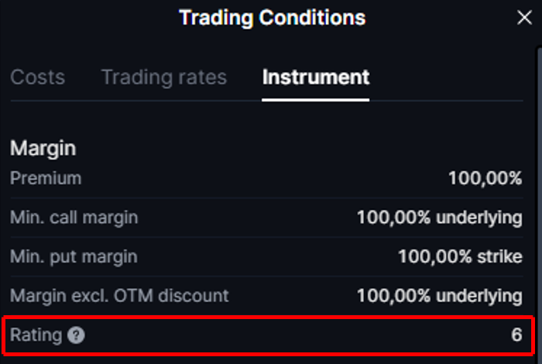The height and width of the screenshot is (364, 542).
Task: Select the Instrument tab
Action: tap(315, 77)
